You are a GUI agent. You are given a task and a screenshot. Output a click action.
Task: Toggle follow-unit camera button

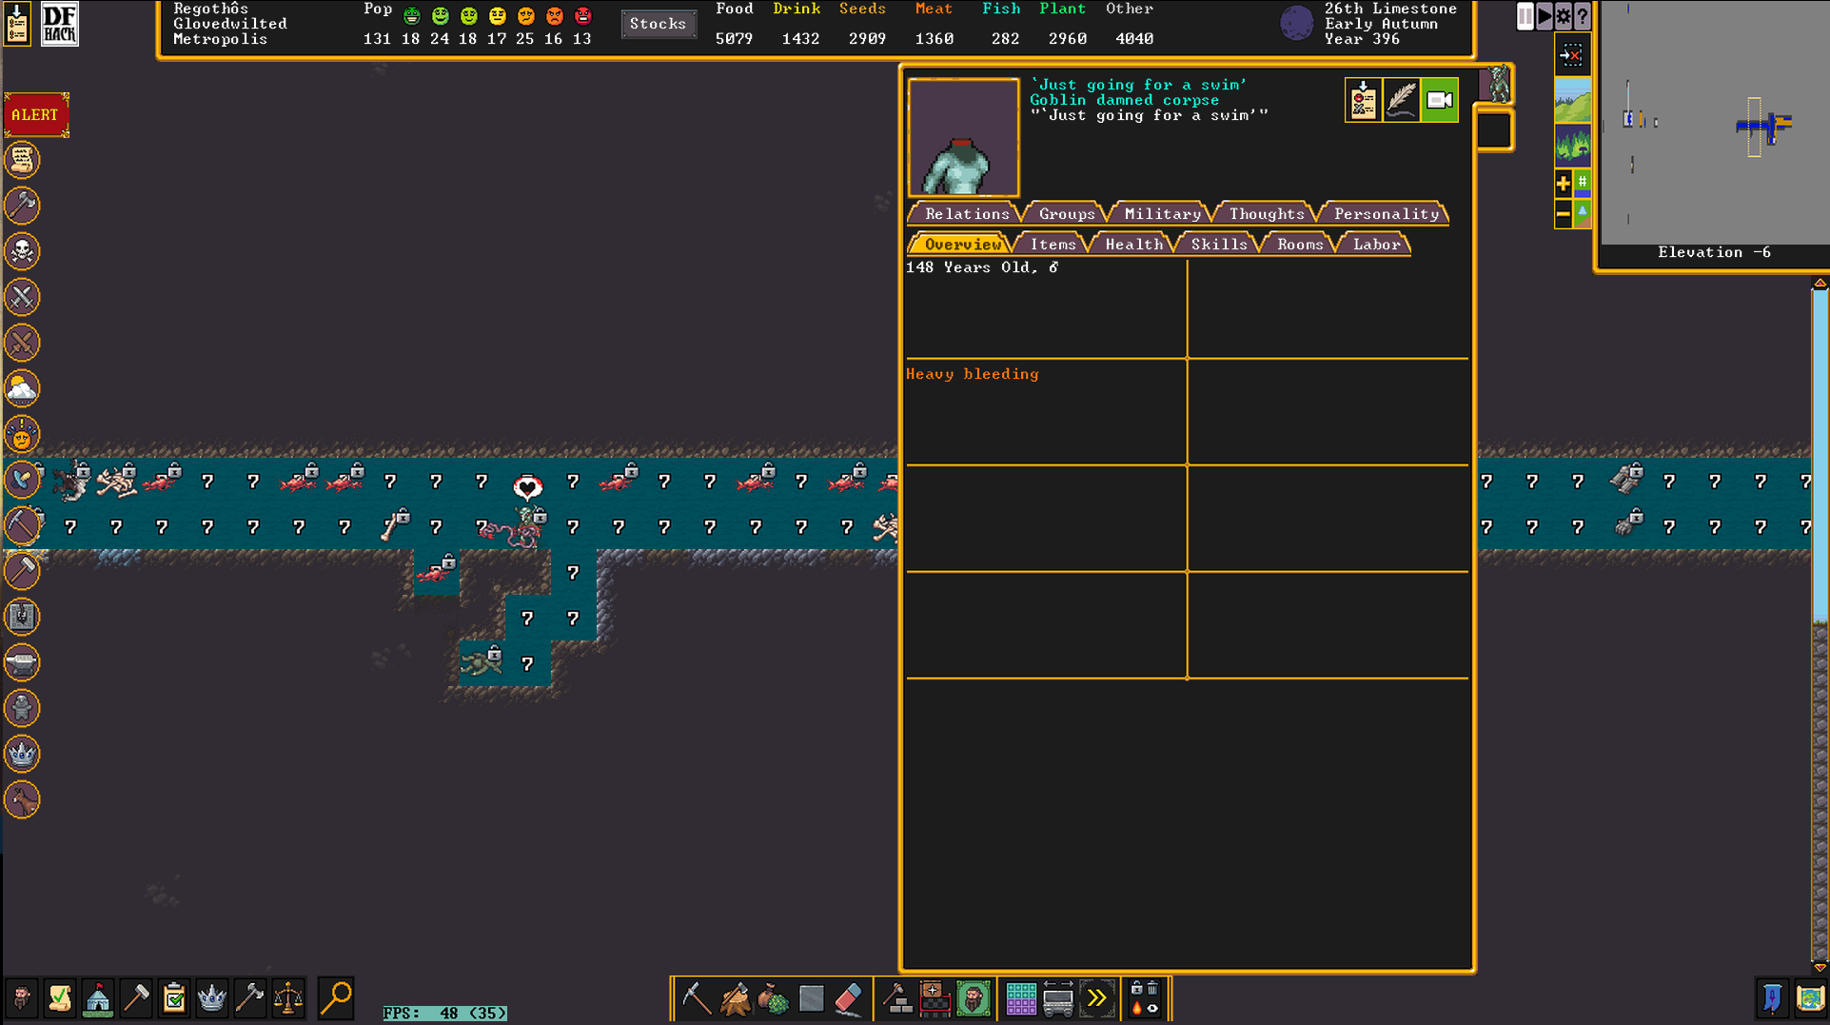click(1440, 100)
